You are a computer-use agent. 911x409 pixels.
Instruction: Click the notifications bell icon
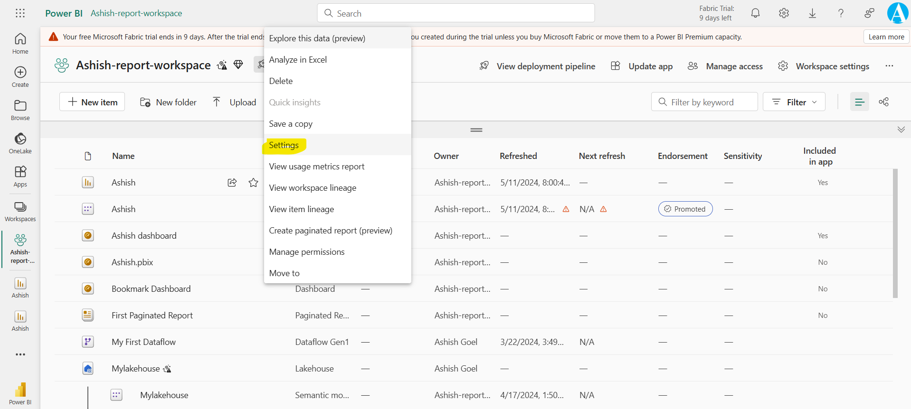(x=755, y=13)
